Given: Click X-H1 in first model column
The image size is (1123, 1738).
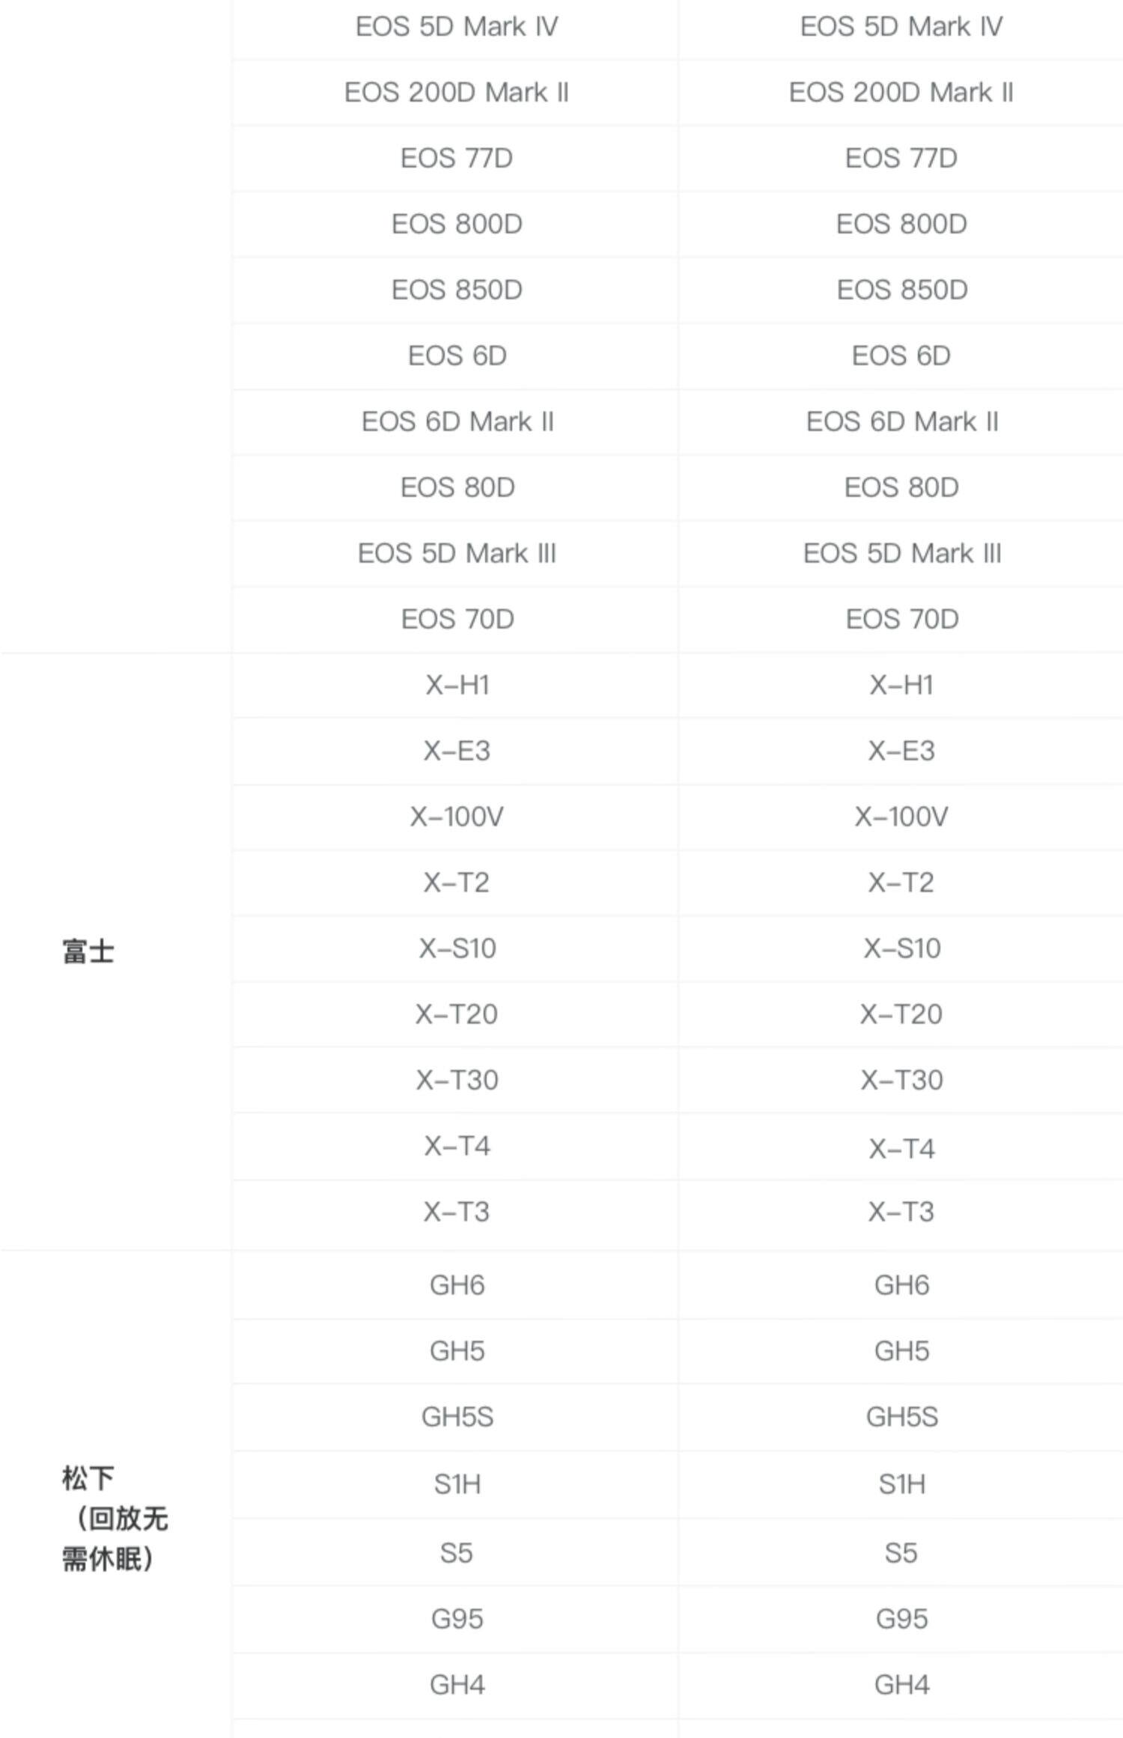Looking at the screenshot, I should click(457, 686).
